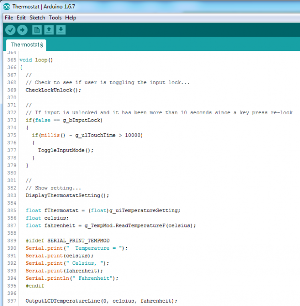Click the Upload arrow button

pos(22,30)
